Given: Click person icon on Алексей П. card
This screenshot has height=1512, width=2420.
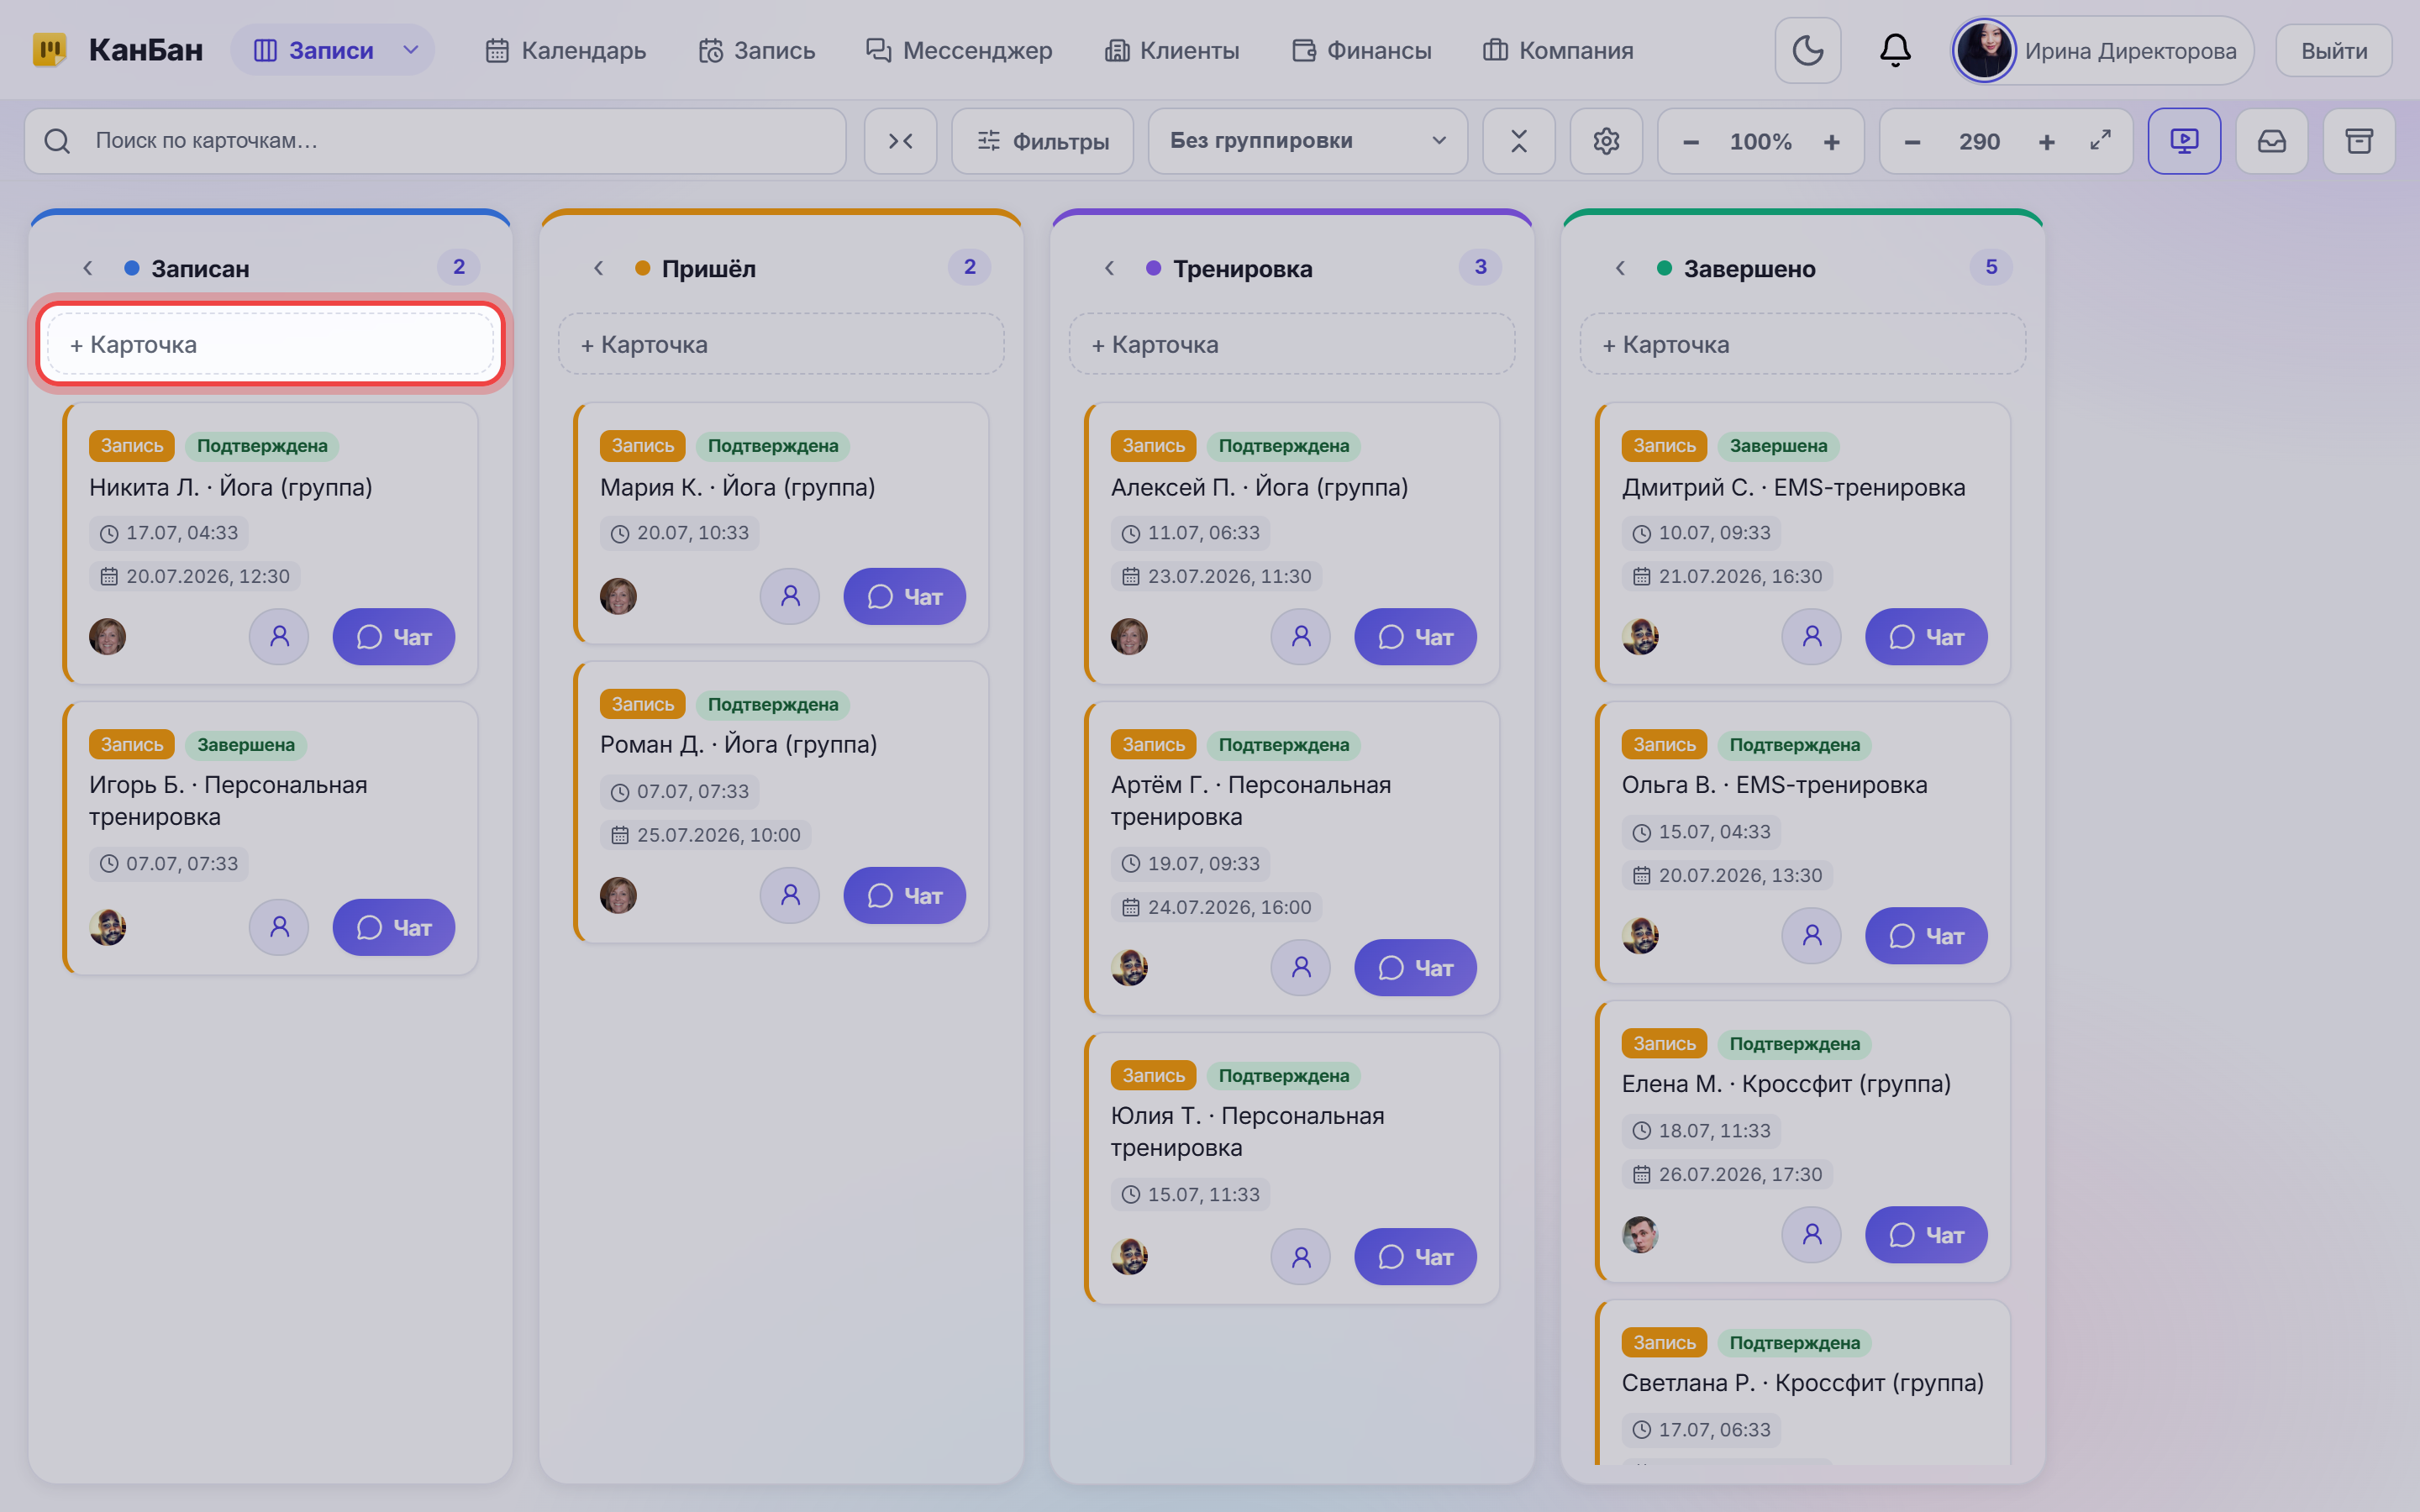Looking at the screenshot, I should point(1301,637).
